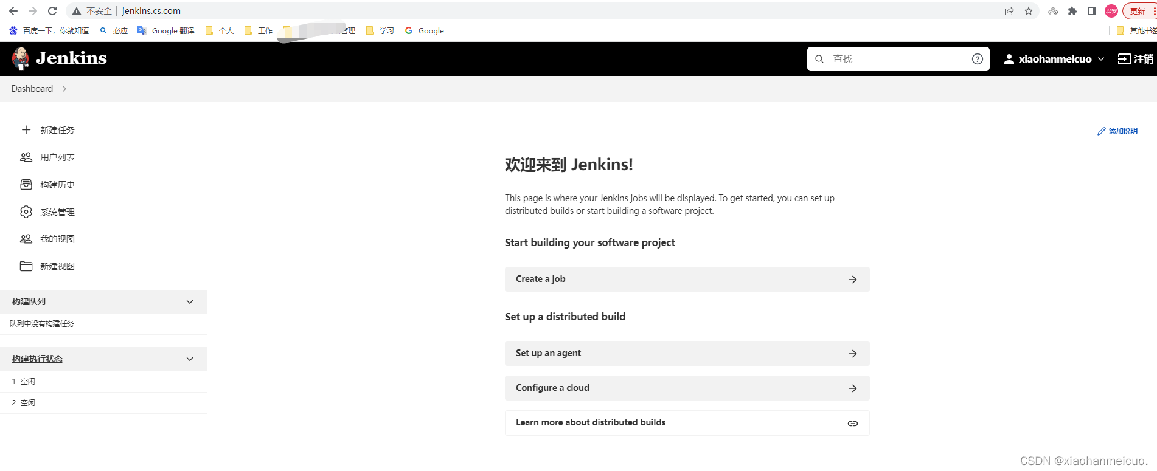Click the Jenkins butler logo icon
The image size is (1157, 471).
pyautogui.click(x=21, y=58)
